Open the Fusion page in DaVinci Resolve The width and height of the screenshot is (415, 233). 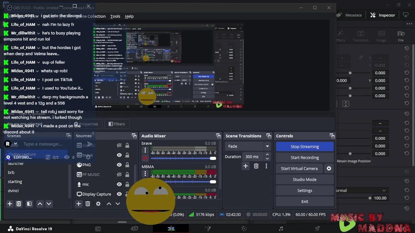pyautogui.click(x=208, y=229)
